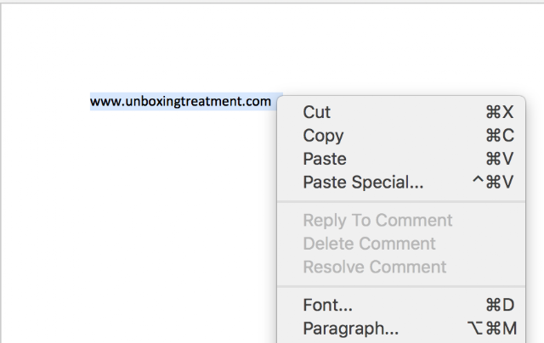Click empty document space above the URL
The image size is (544, 343).
point(243,48)
